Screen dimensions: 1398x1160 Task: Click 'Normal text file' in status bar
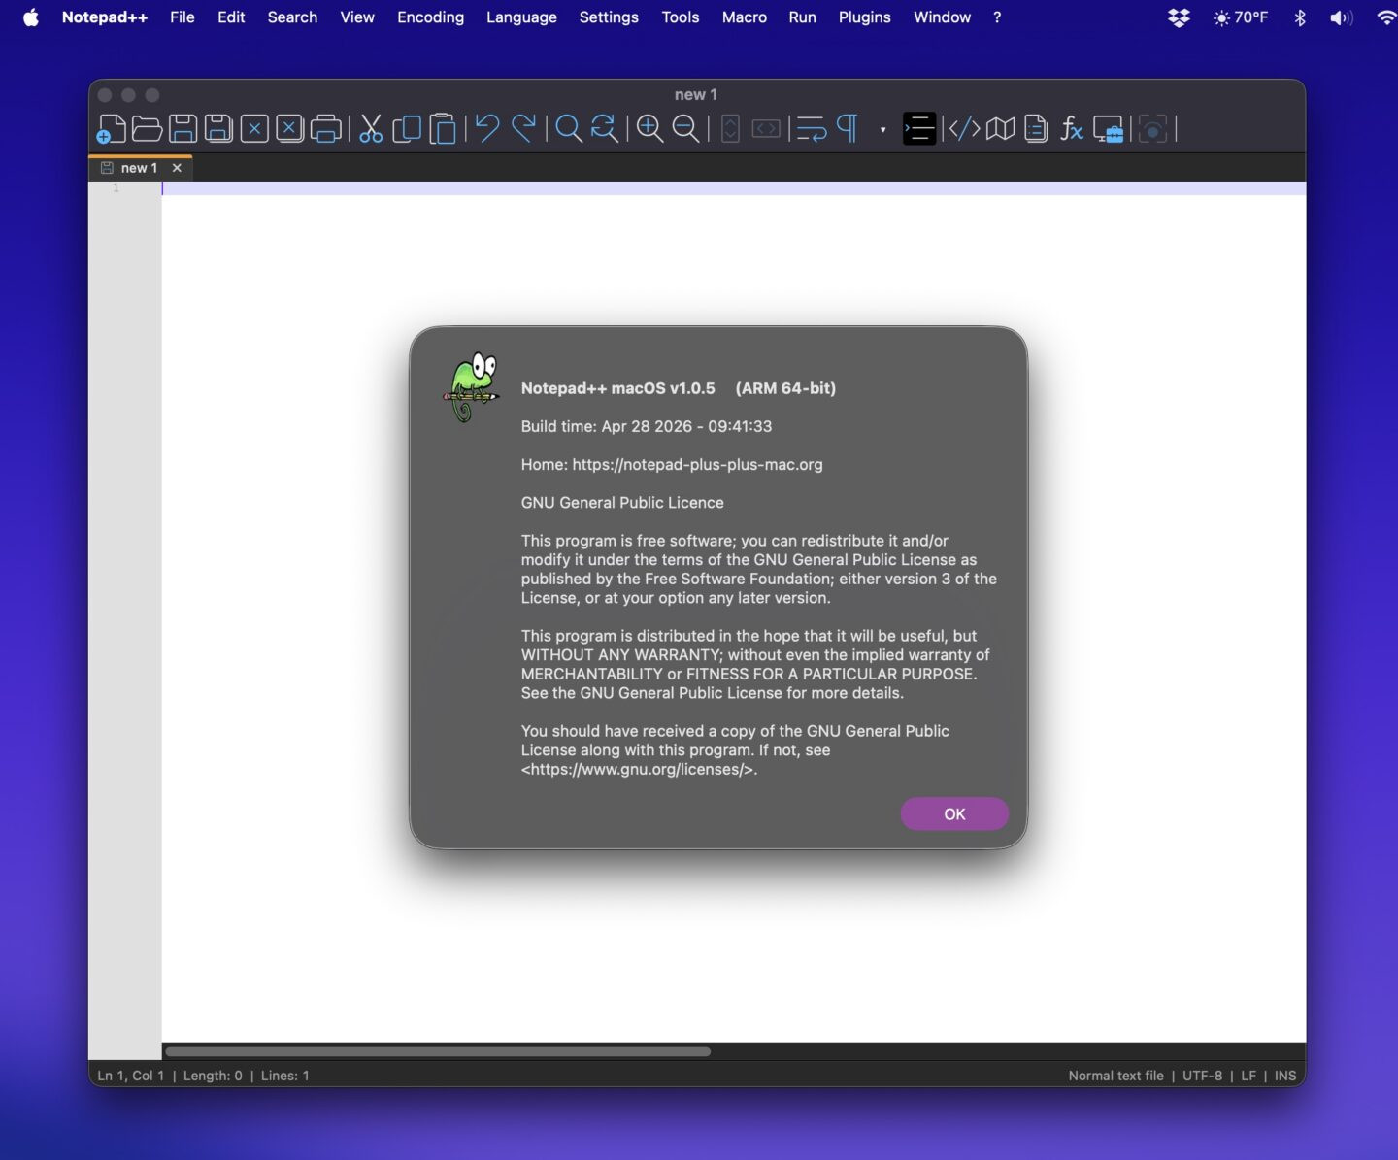coord(1115,1076)
